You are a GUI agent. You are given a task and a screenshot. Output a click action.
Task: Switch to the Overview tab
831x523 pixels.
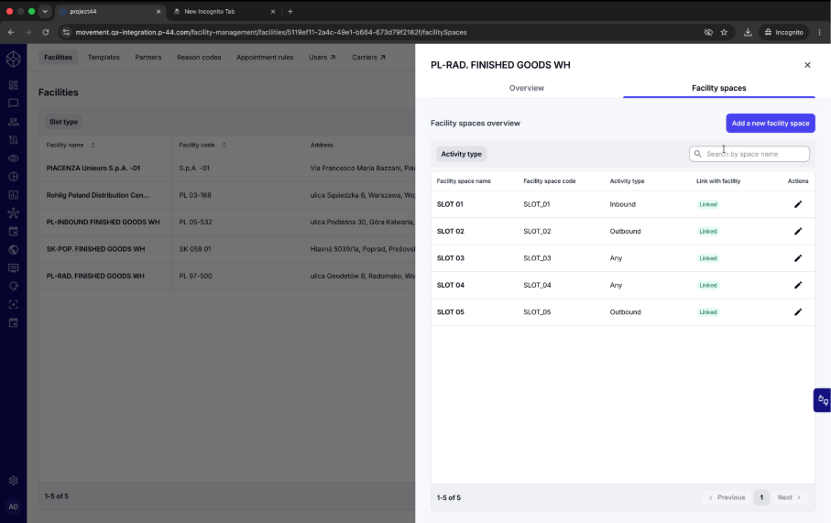[x=526, y=88]
